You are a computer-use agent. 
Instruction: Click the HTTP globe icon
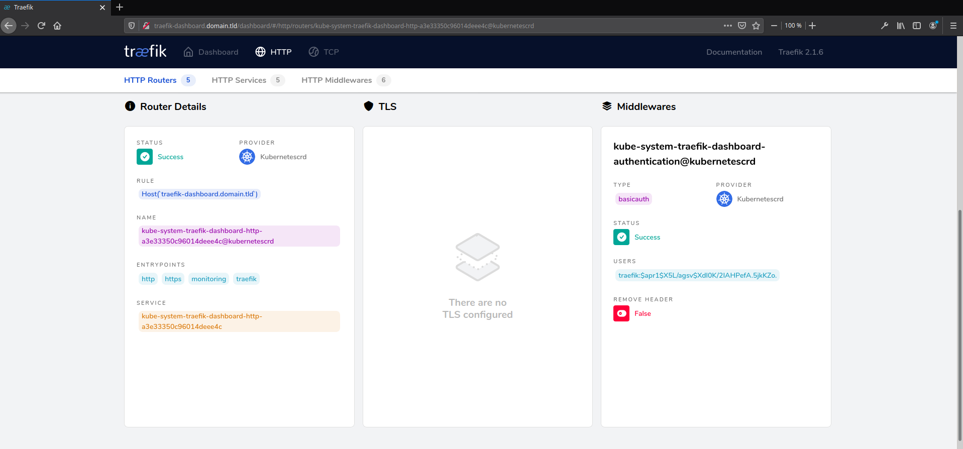coord(260,52)
